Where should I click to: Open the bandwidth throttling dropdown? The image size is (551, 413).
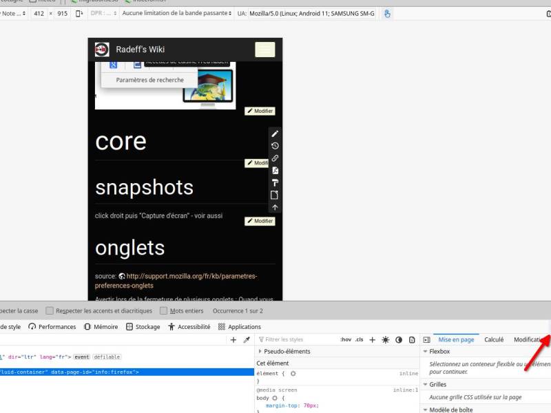pyautogui.click(x=177, y=13)
